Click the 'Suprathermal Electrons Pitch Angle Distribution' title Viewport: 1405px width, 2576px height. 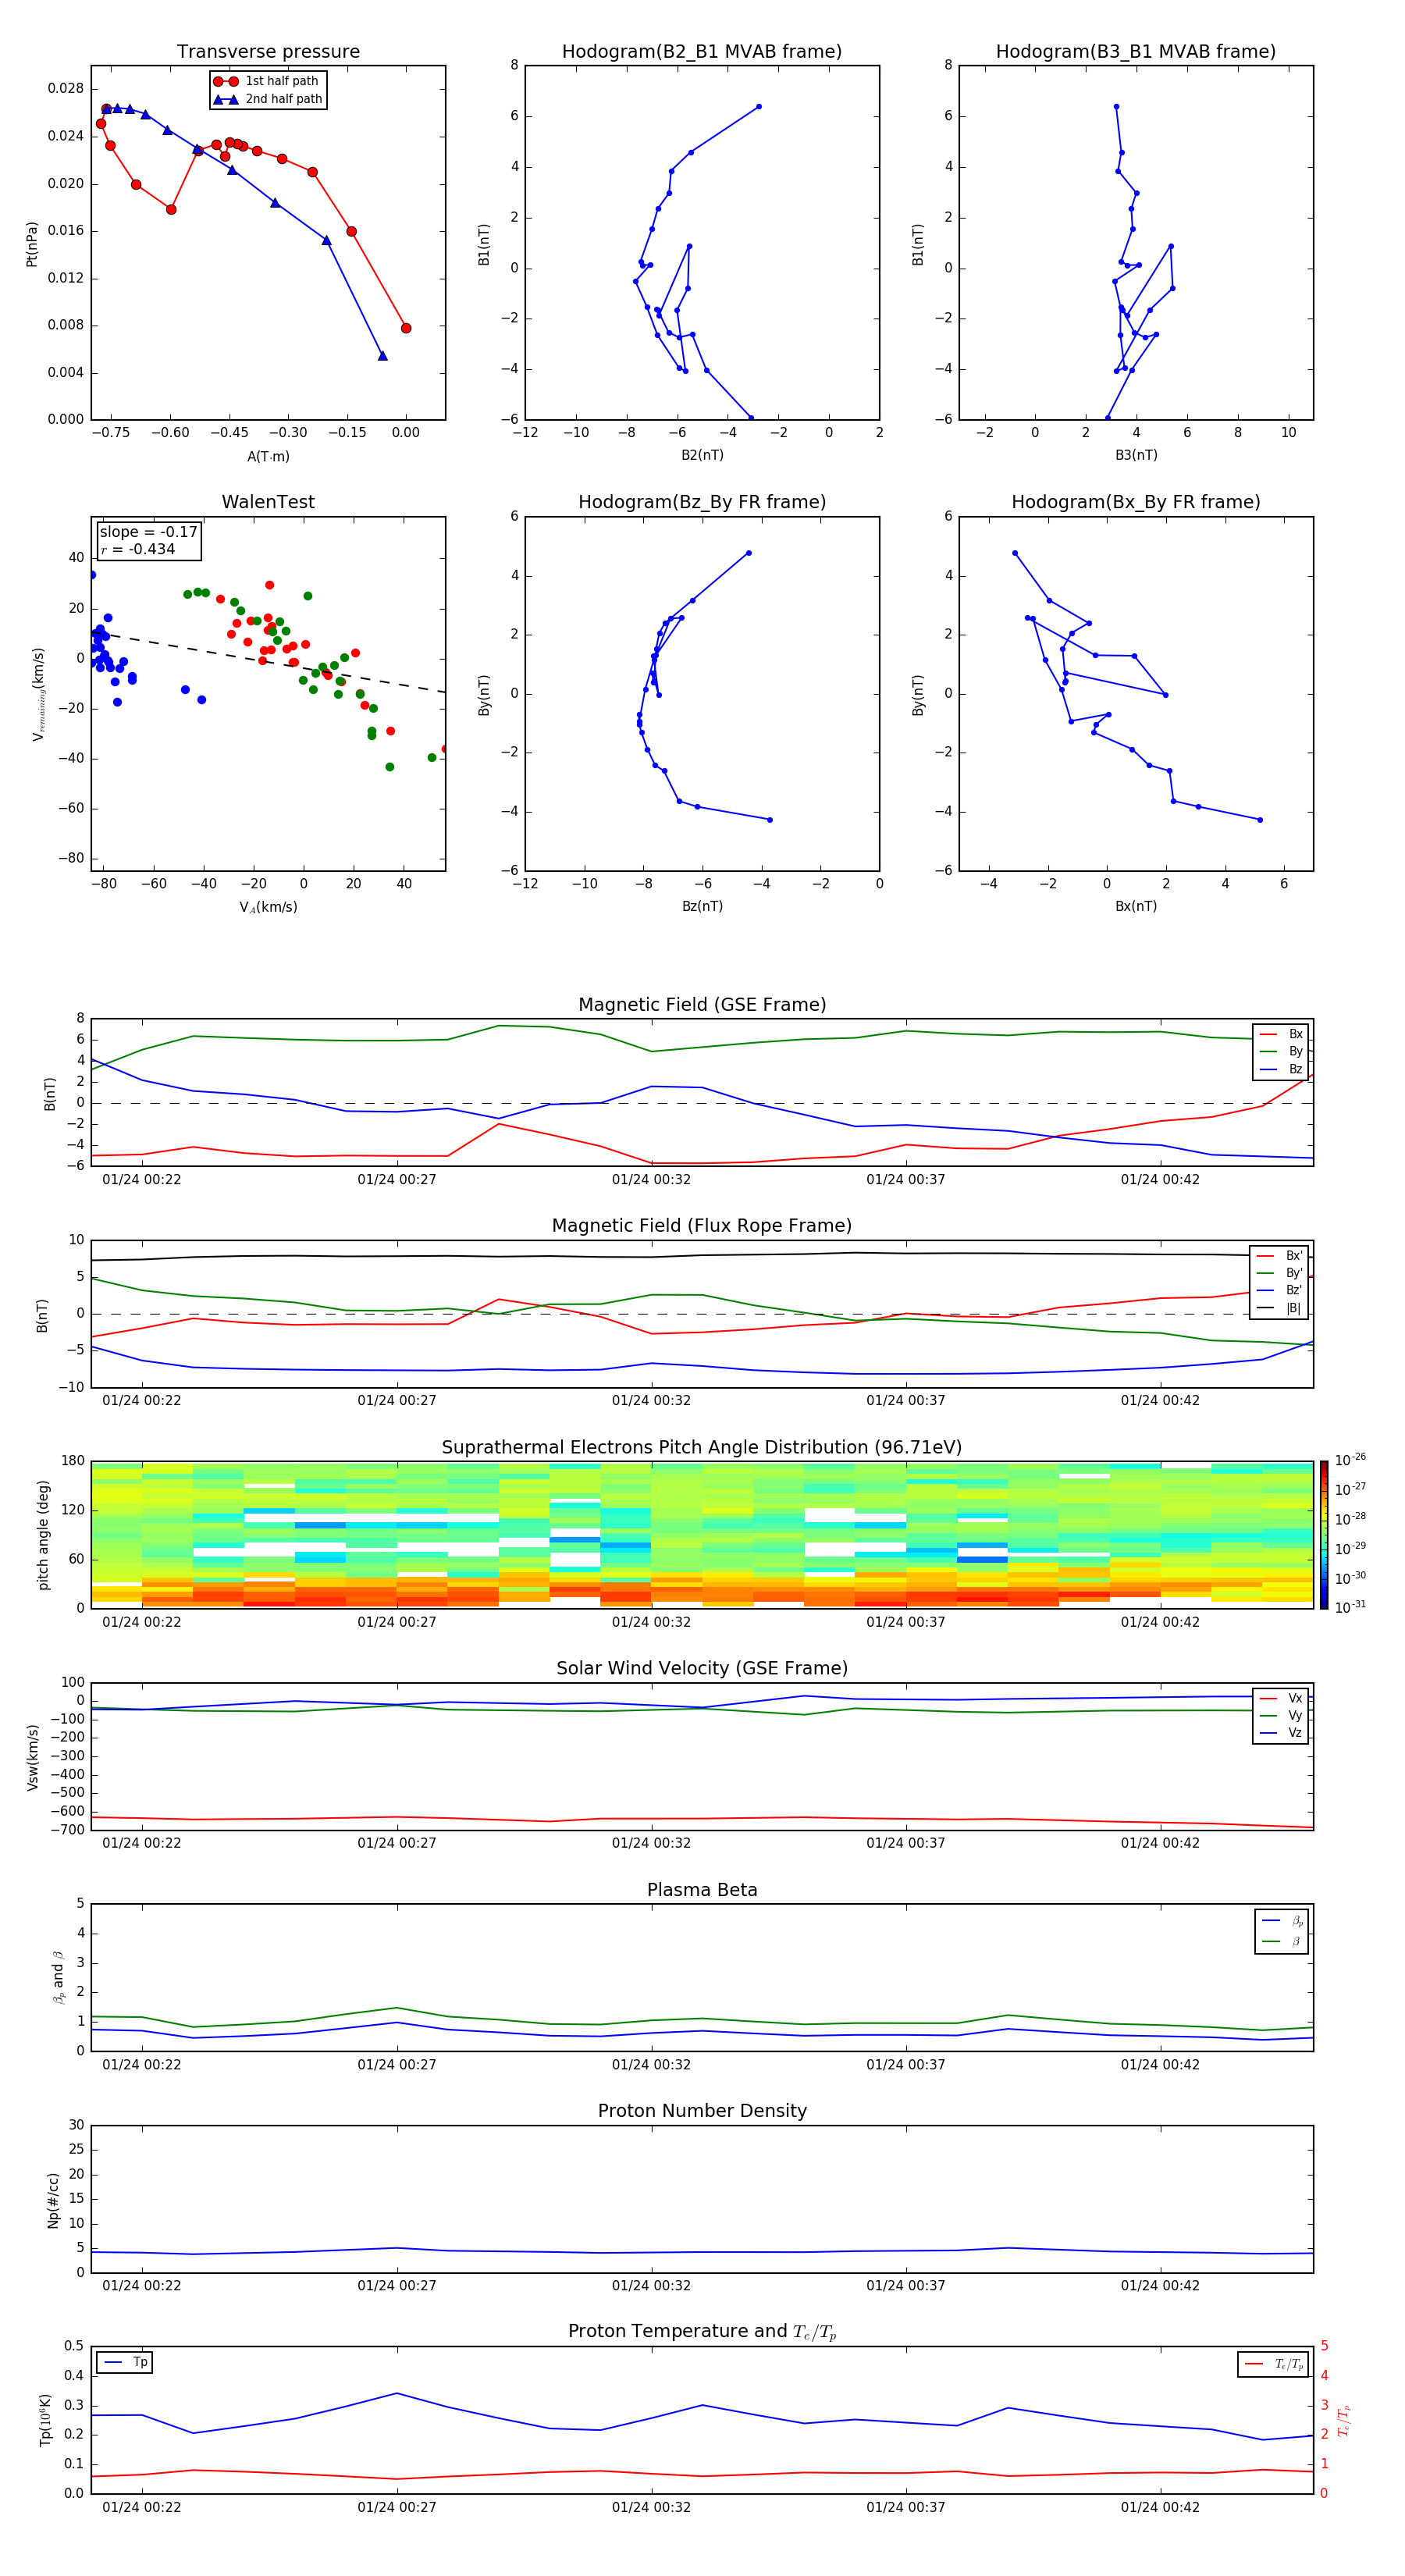pyautogui.click(x=702, y=1447)
